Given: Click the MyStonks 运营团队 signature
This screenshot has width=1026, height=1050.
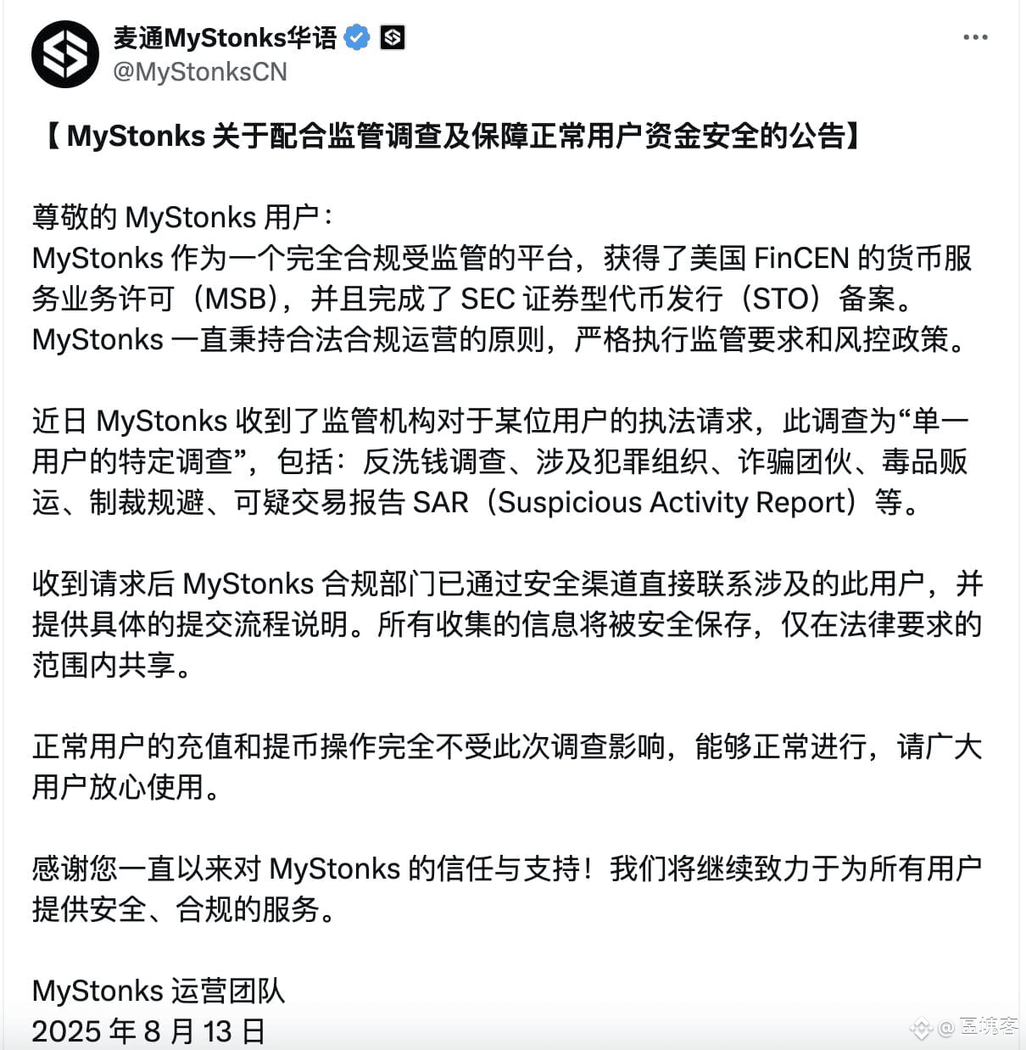Looking at the screenshot, I should click(x=159, y=991).
